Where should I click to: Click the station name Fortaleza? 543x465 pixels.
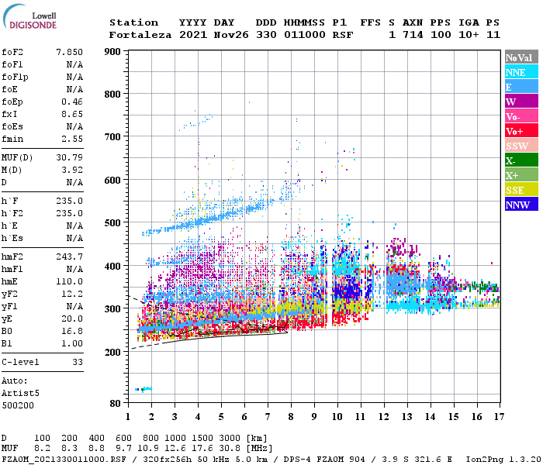coord(140,35)
